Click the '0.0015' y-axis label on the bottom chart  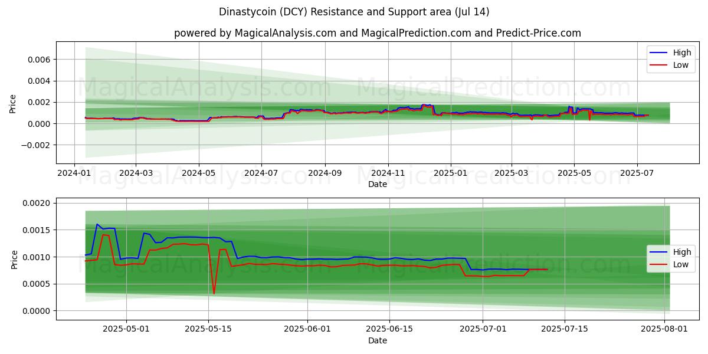pyautogui.click(x=37, y=230)
